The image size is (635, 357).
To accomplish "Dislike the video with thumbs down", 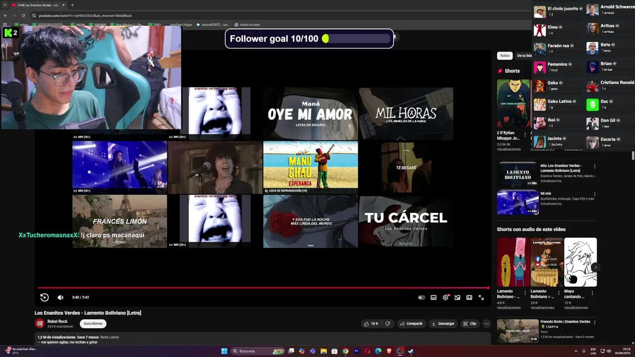I will [388, 324].
